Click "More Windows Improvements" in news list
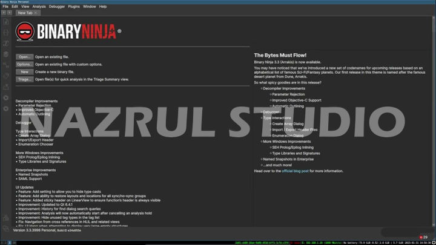 click(286, 142)
